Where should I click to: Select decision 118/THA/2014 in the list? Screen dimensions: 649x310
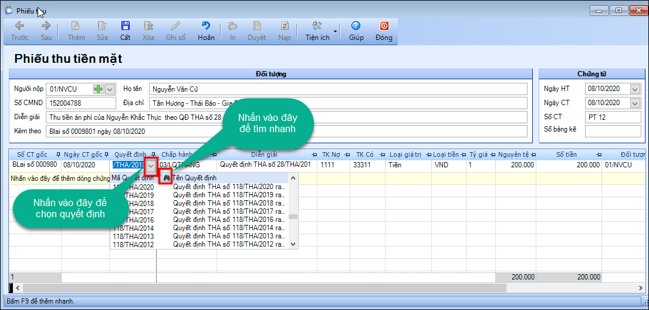tap(133, 228)
